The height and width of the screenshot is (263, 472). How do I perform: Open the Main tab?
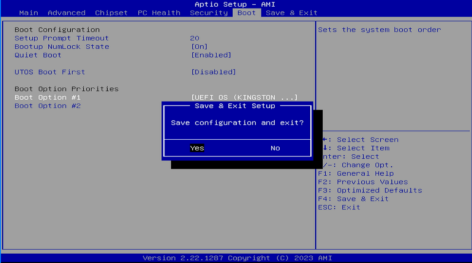pos(29,13)
